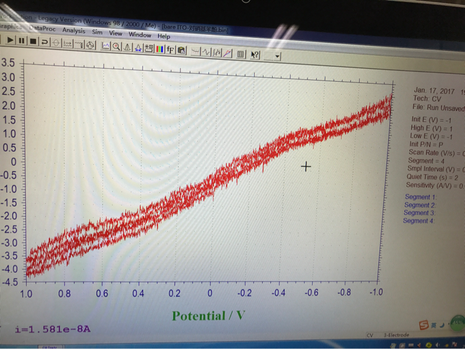
Task: Click the manual peak results icon
Action: 127,47
